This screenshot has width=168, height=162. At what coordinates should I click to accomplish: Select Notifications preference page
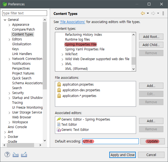[x=21, y=63]
